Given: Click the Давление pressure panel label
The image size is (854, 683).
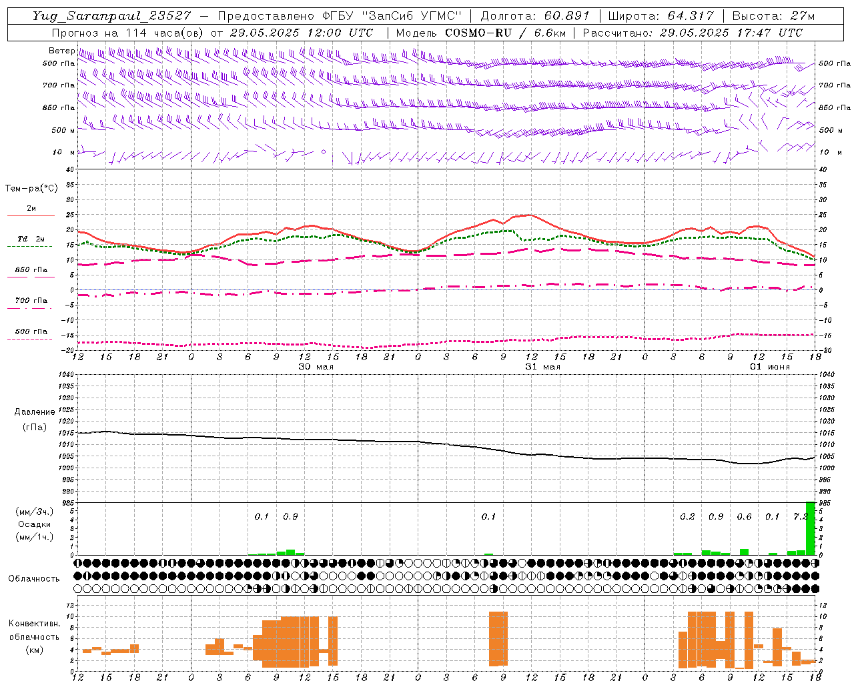Looking at the screenshot, I should coord(34,412).
